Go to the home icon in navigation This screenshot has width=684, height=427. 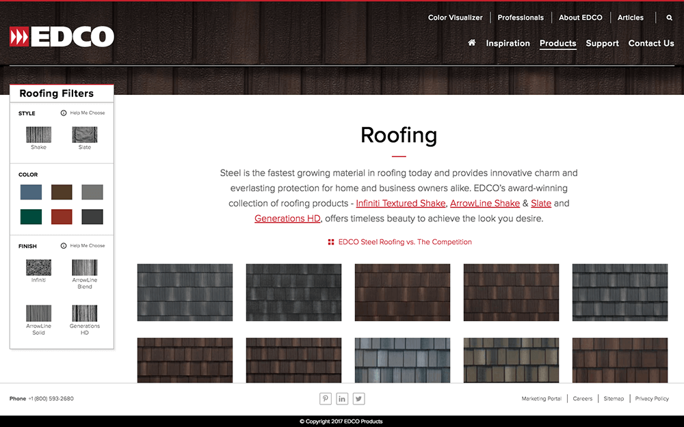coord(471,42)
